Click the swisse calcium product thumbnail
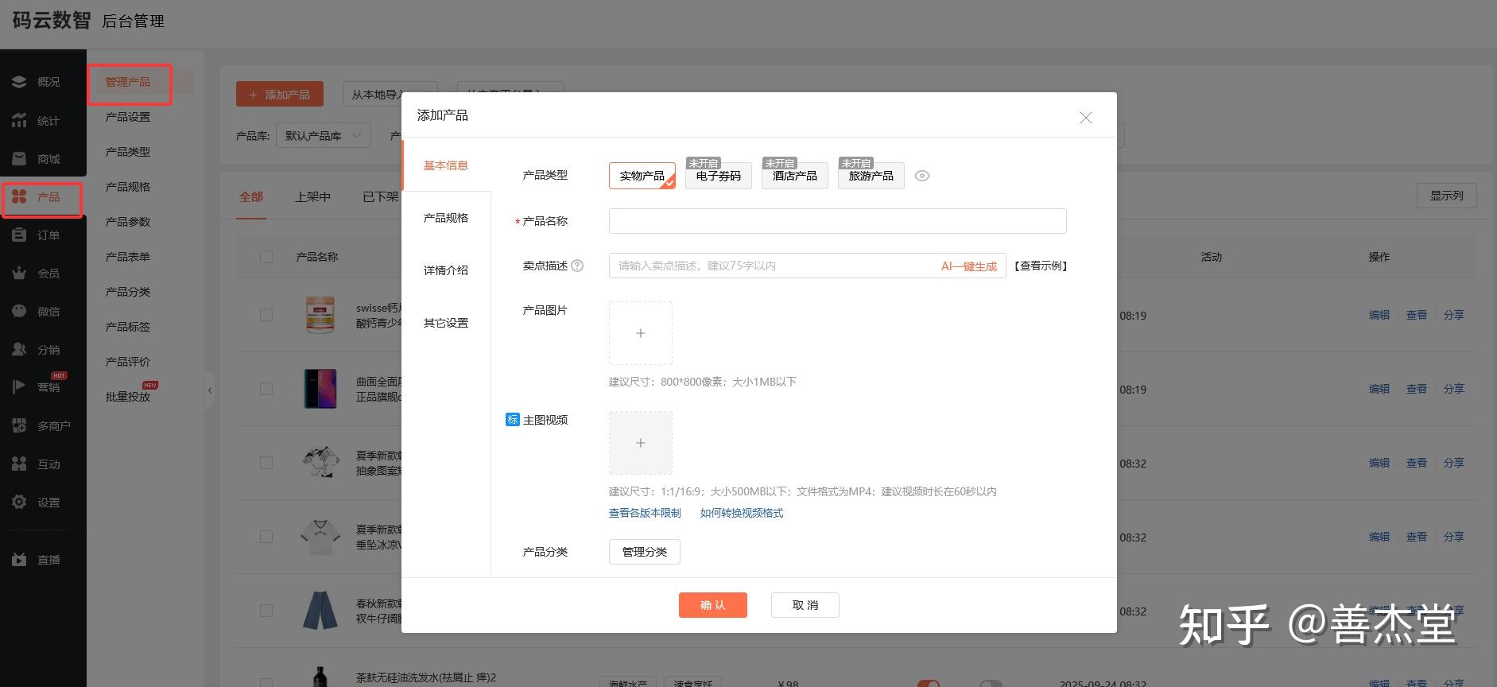This screenshot has width=1497, height=687. [x=320, y=315]
